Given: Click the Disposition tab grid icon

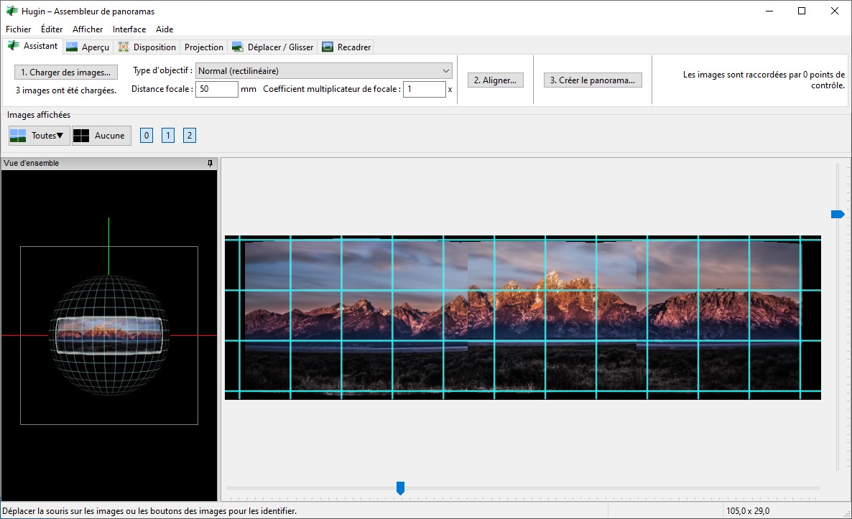Looking at the screenshot, I should 124,47.
